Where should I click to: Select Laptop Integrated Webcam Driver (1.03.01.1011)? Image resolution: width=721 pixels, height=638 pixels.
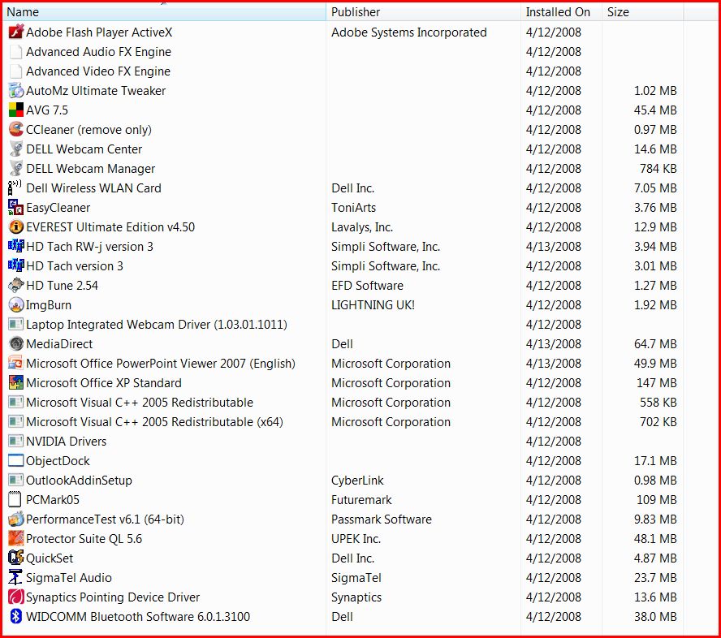(157, 325)
